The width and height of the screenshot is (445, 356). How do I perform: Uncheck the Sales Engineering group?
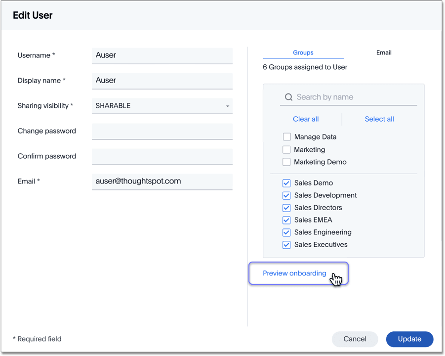pyautogui.click(x=286, y=232)
